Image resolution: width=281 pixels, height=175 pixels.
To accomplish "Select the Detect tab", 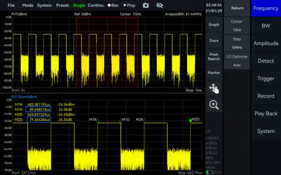I will click(x=266, y=61).
